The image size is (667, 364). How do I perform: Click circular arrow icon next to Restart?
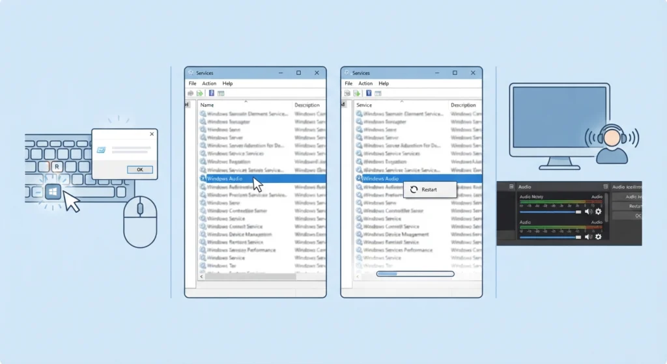414,189
